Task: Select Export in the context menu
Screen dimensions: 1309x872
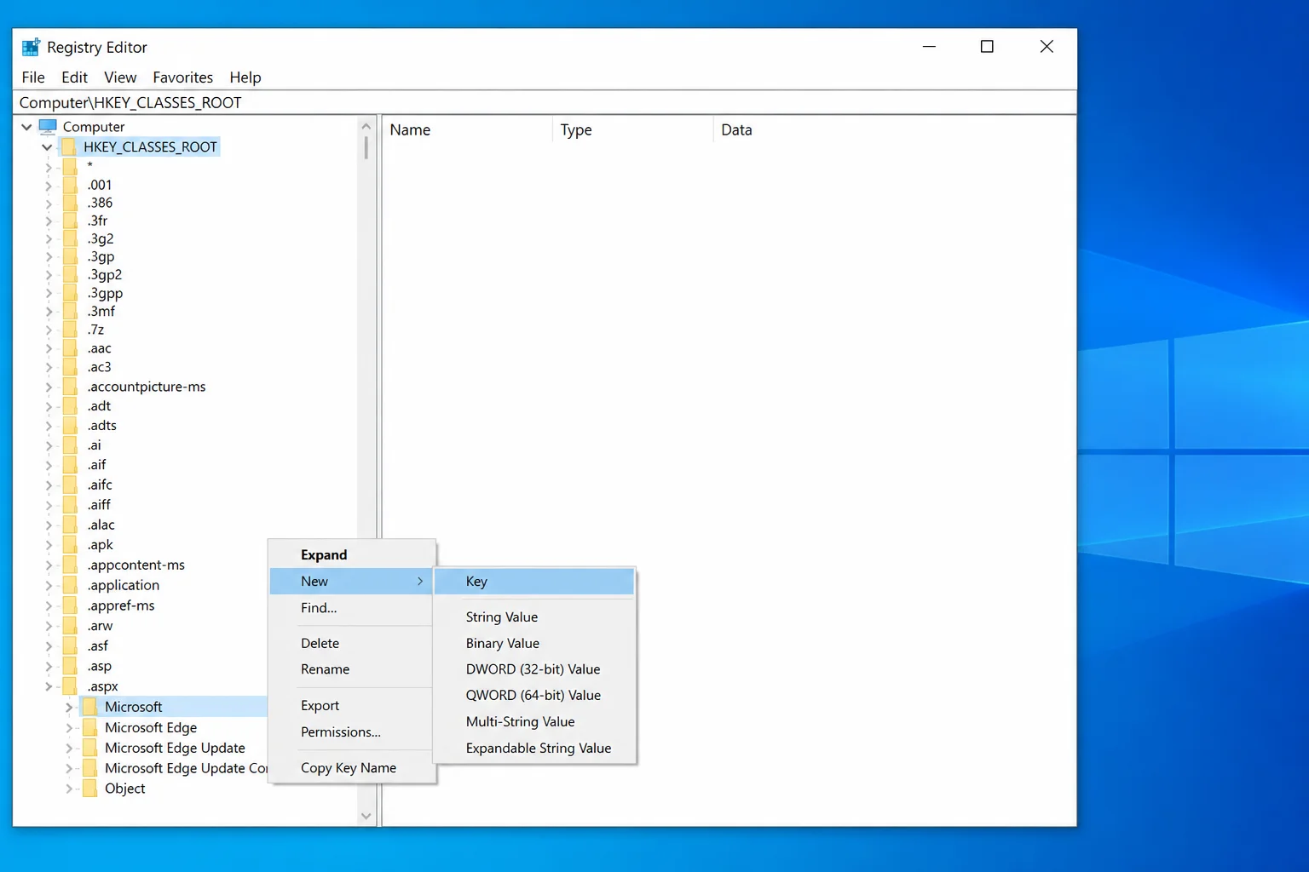Action: coord(352,706)
